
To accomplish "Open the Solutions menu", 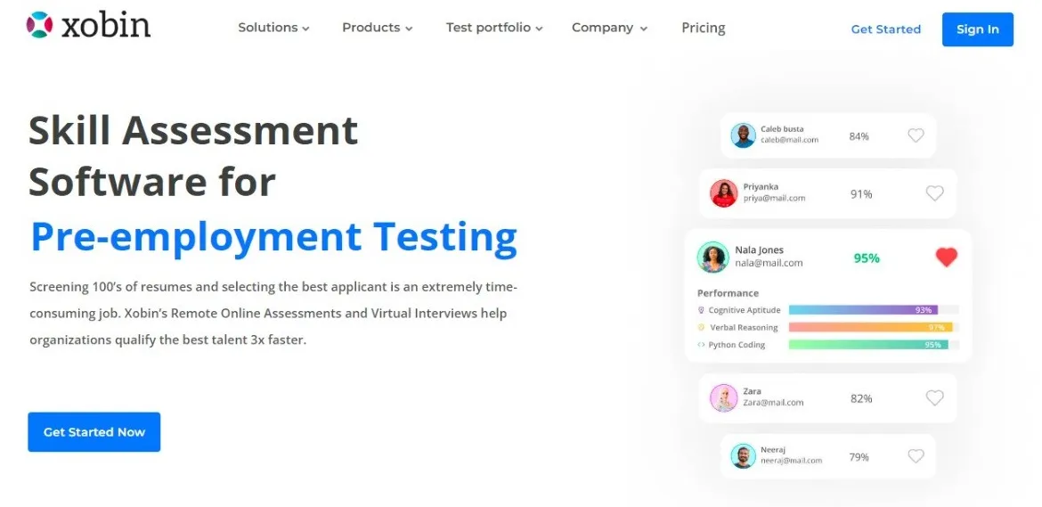I will 273,28.
